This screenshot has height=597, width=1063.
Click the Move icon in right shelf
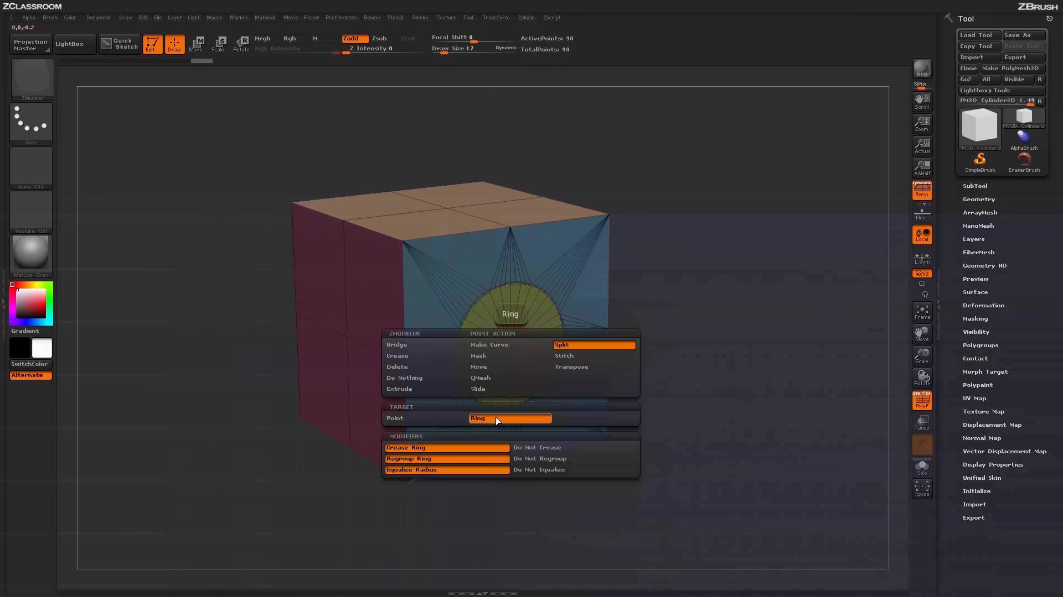922,334
